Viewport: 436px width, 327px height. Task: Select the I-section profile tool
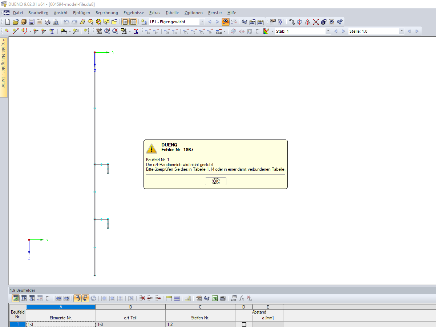[52, 31]
